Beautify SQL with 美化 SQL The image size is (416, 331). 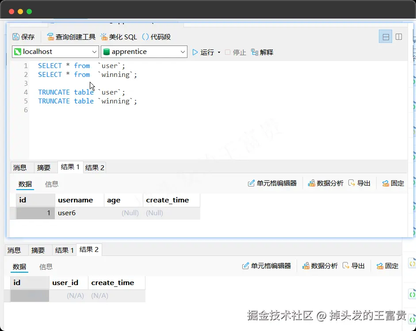(x=119, y=37)
